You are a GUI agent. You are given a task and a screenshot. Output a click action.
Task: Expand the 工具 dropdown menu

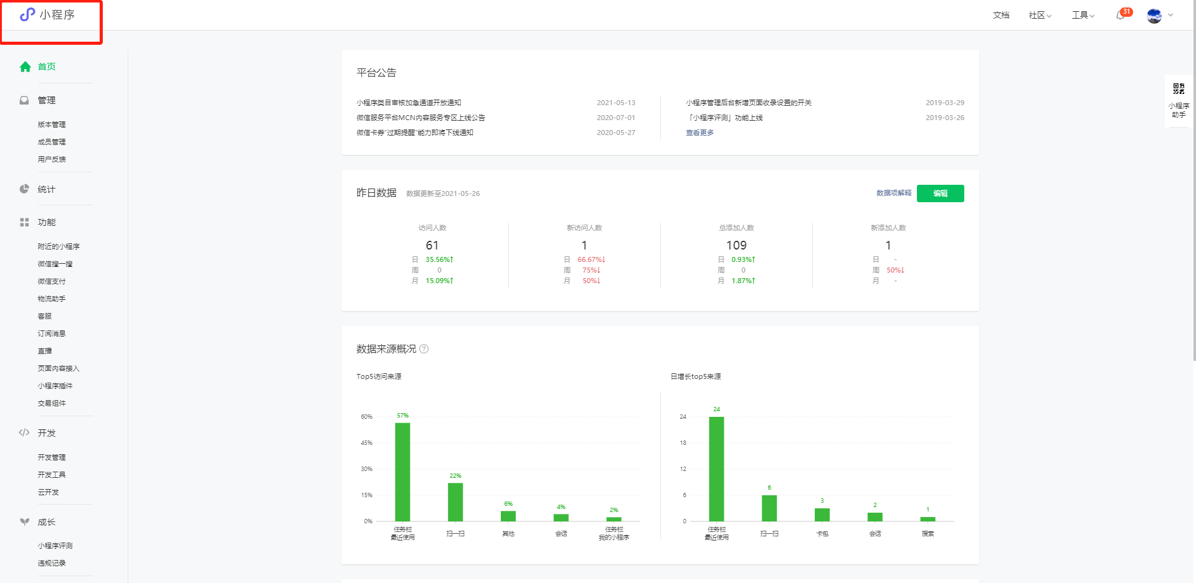point(1083,15)
